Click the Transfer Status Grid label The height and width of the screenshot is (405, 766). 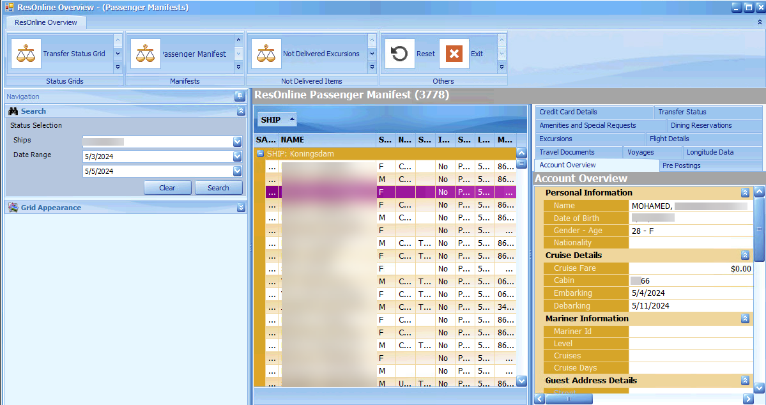[74, 54]
